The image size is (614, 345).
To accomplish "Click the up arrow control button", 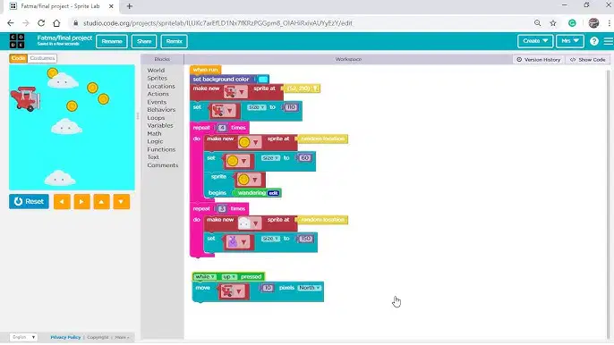I will [101, 202].
